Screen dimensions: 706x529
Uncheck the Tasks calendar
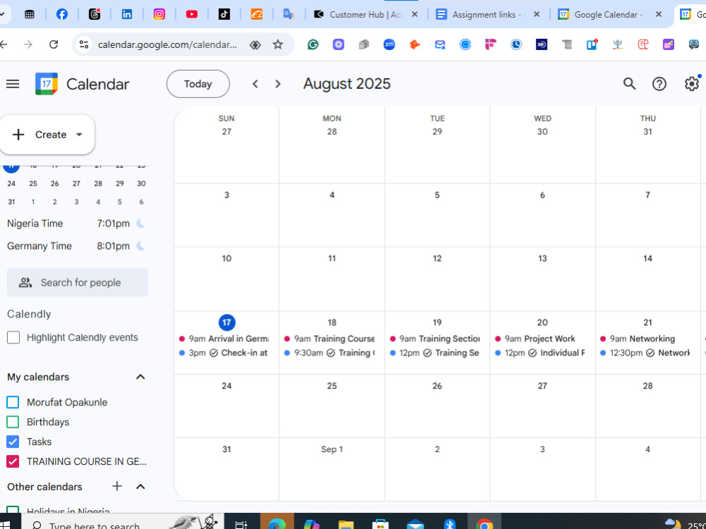pyautogui.click(x=13, y=442)
